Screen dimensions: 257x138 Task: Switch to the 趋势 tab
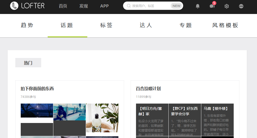[27, 25]
